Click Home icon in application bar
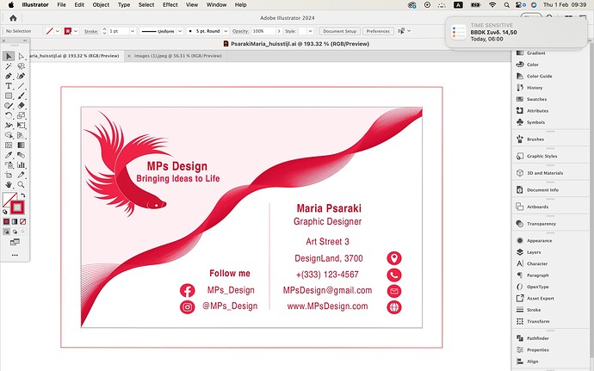This screenshot has width=594, height=371. point(13,18)
